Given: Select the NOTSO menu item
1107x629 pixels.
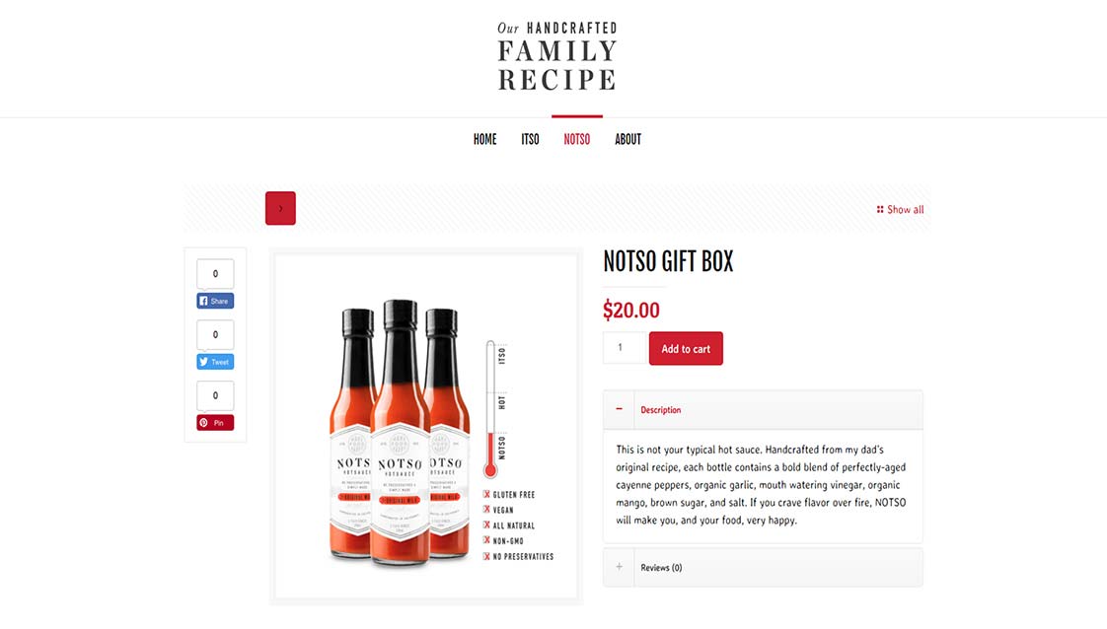Looking at the screenshot, I should point(577,140).
